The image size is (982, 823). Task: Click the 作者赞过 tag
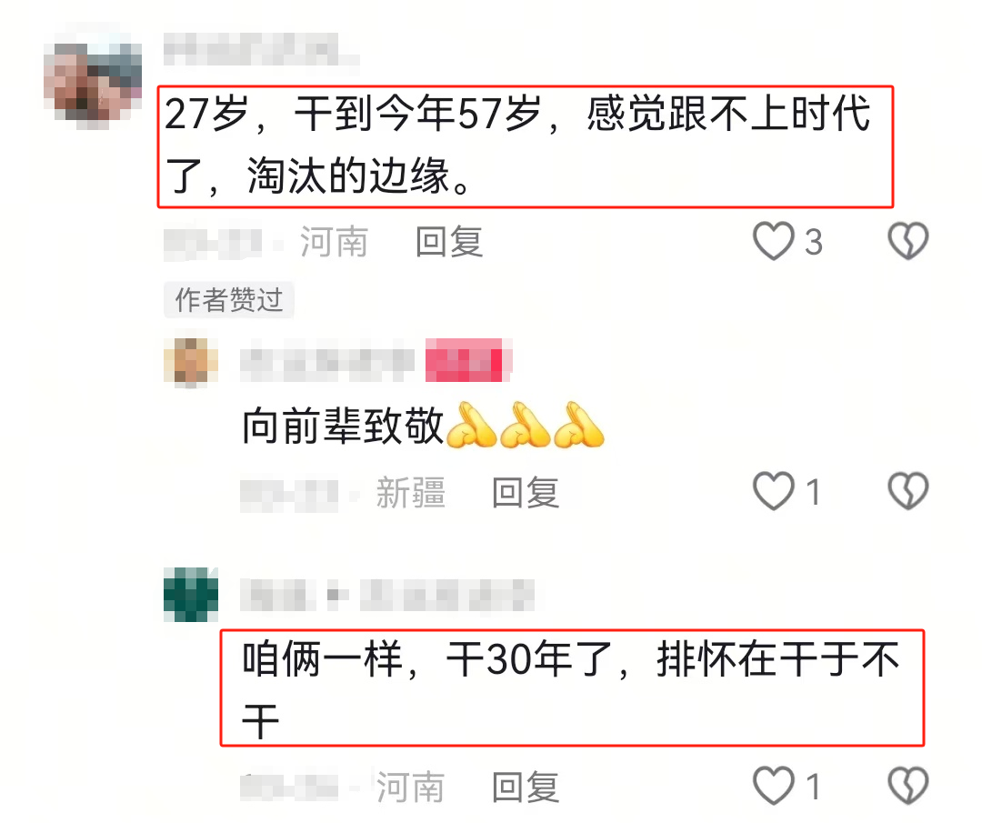pyautogui.click(x=229, y=300)
